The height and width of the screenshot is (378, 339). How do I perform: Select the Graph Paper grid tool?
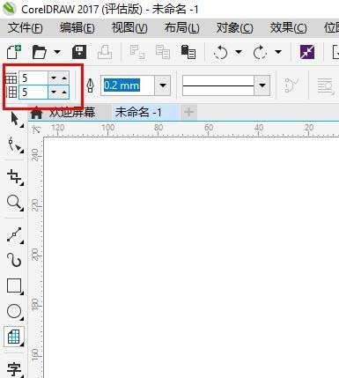tap(14, 337)
